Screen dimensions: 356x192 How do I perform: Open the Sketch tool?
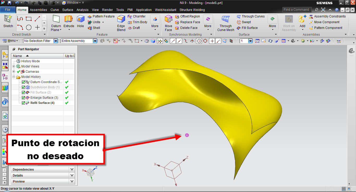[x=8, y=21]
